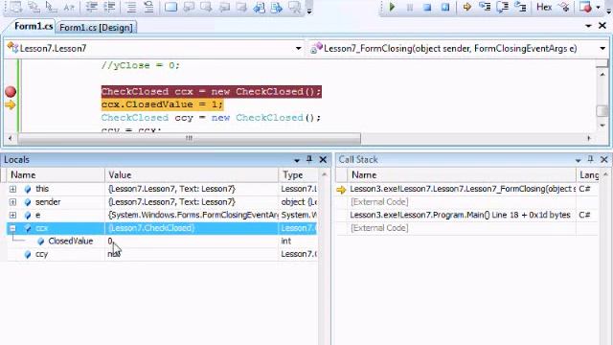Open Locals window position dropdown arrow
The width and height of the screenshot is (613, 345).
(297, 160)
